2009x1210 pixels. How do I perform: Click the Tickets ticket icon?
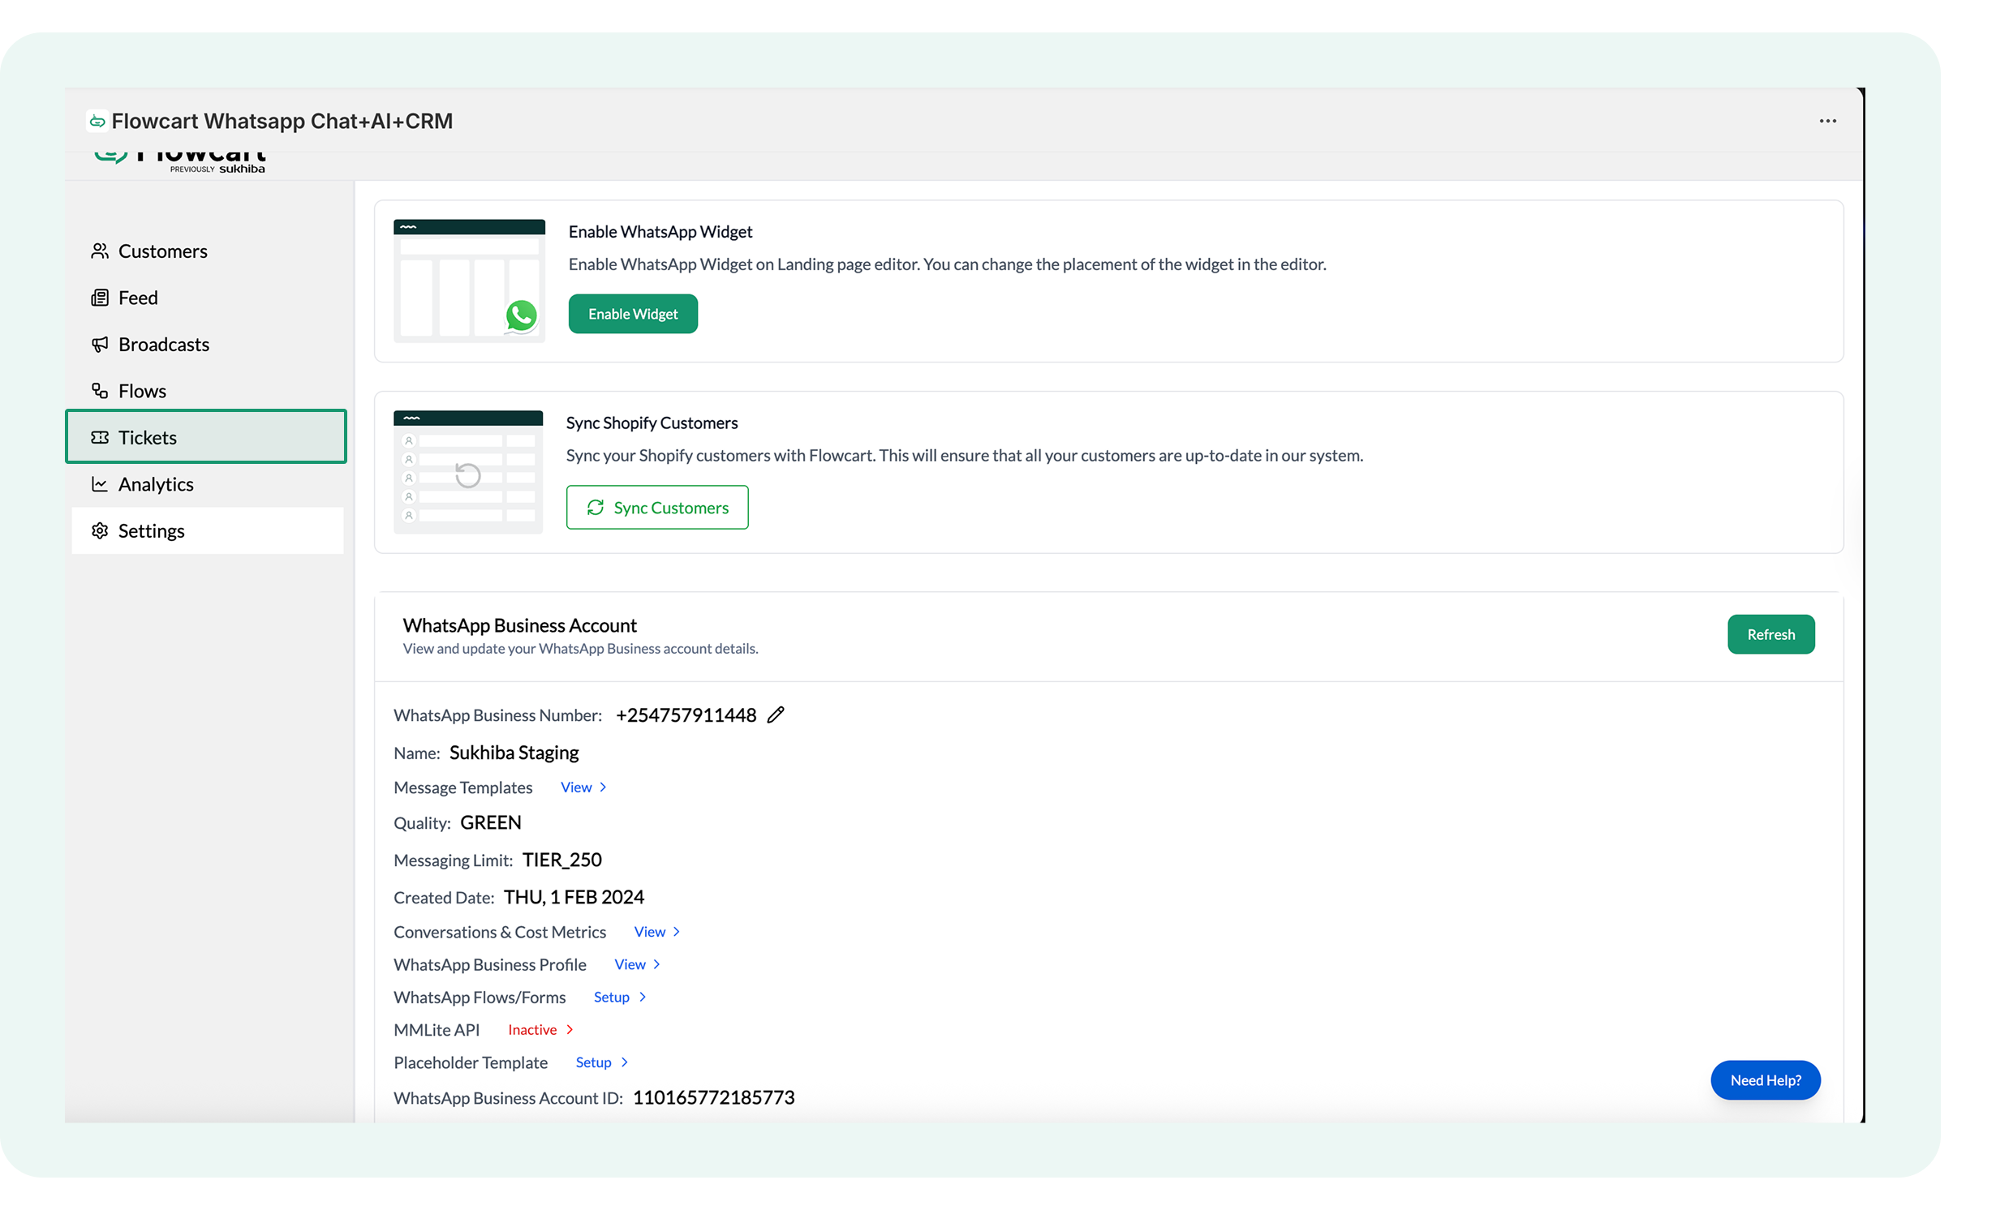click(x=100, y=438)
